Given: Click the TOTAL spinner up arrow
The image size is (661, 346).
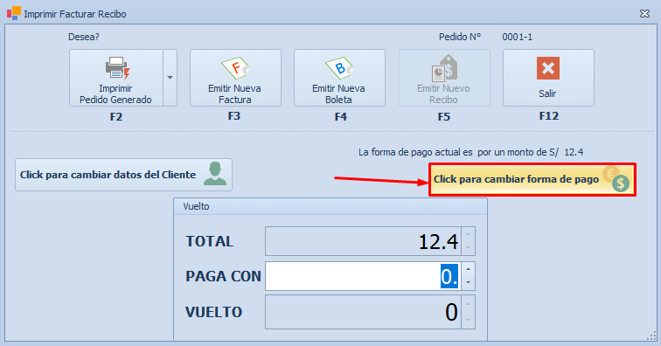Looking at the screenshot, I should [x=469, y=234].
